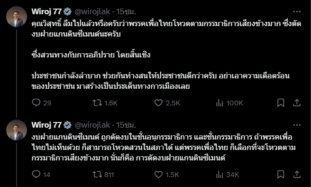The image size is (311, 187).
Task: View analytics of the 34K views tweet
Action: click(227, 175)
